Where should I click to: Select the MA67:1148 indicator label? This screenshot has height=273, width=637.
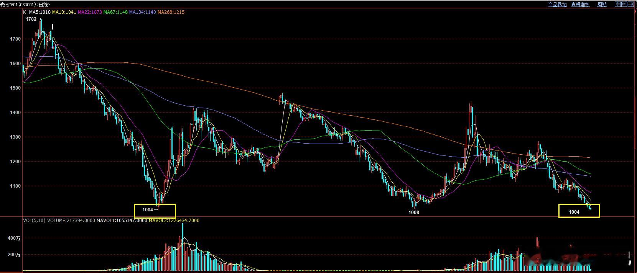[x=115, y=12]
